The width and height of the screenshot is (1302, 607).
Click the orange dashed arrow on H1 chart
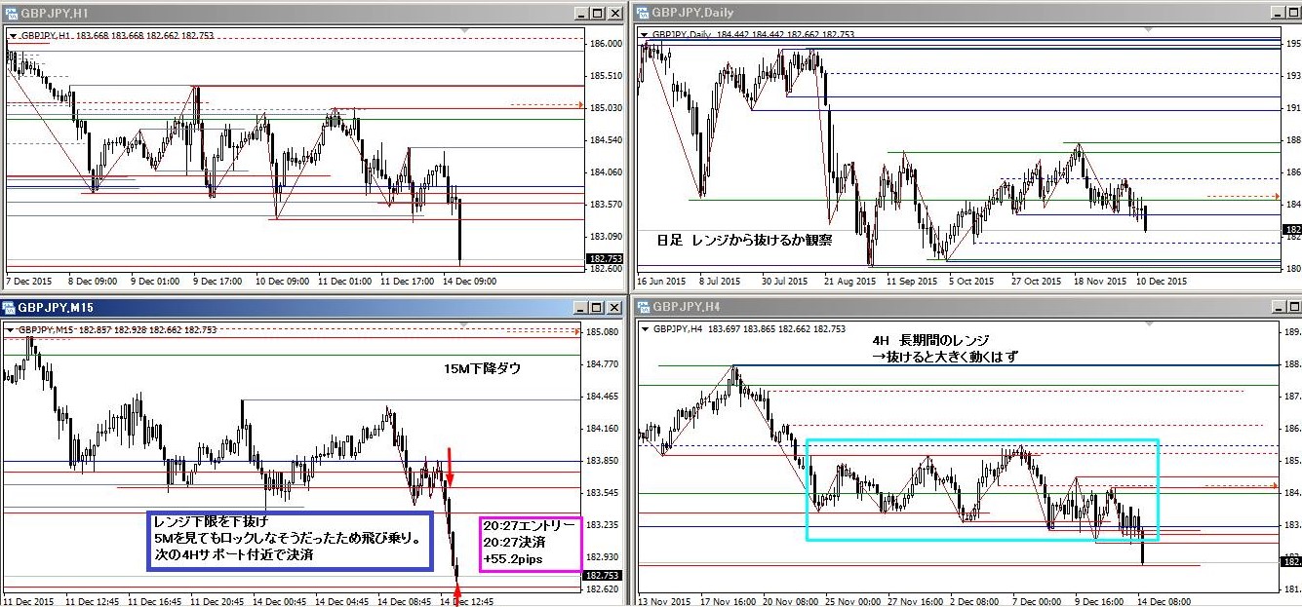point(546,104)
